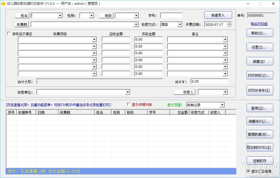Export records via 导出到EXCEL(E)
This screenshot has height=178, width=280.
[x=260, y=147]
